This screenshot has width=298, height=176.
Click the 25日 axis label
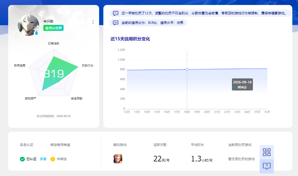click(x=257, y=112)
